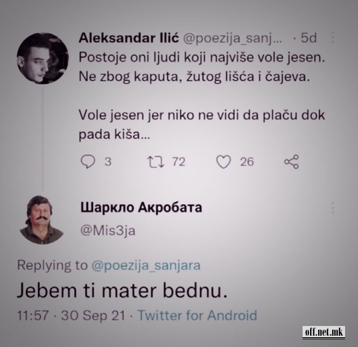The height and width of the screenshot is (347, 358).
Task: Click the Aleksandar Ilić display name
Action: (x=129, y=38)
